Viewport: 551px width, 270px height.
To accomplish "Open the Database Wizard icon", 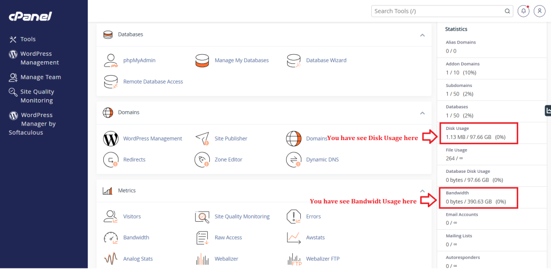I will pos(294,60).
